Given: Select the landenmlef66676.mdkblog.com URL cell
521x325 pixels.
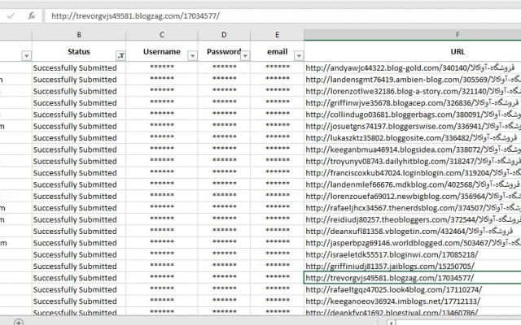Looking at the screenshot, I should (413, 184).
